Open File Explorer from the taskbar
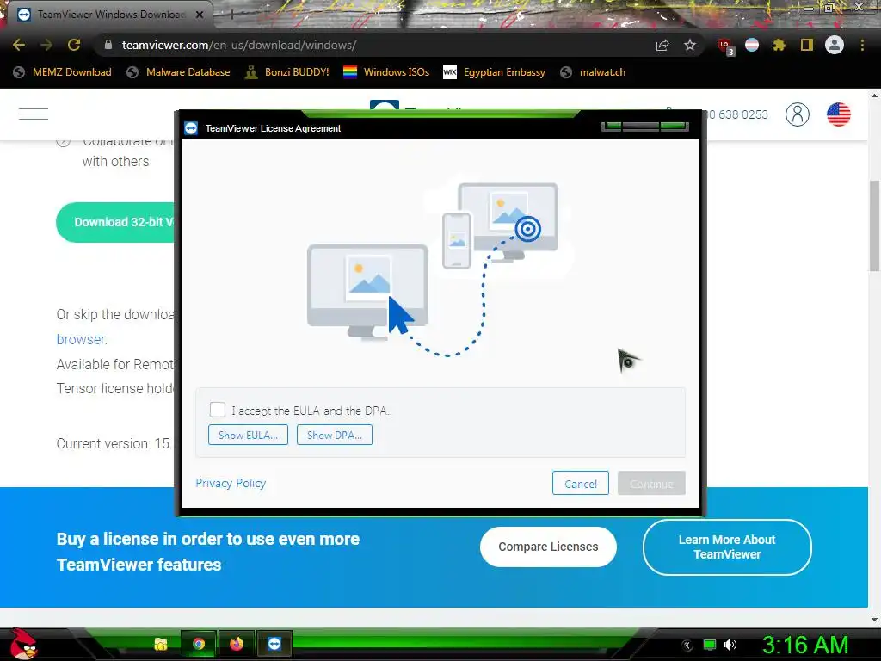 [x=161, y=644]
